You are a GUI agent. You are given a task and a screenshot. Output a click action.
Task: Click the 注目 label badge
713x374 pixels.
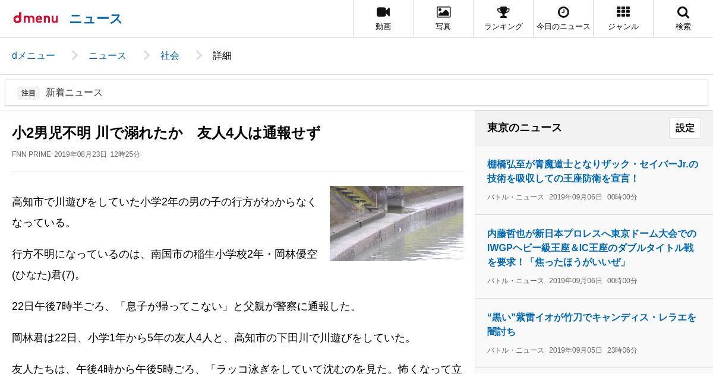[29, 93]
